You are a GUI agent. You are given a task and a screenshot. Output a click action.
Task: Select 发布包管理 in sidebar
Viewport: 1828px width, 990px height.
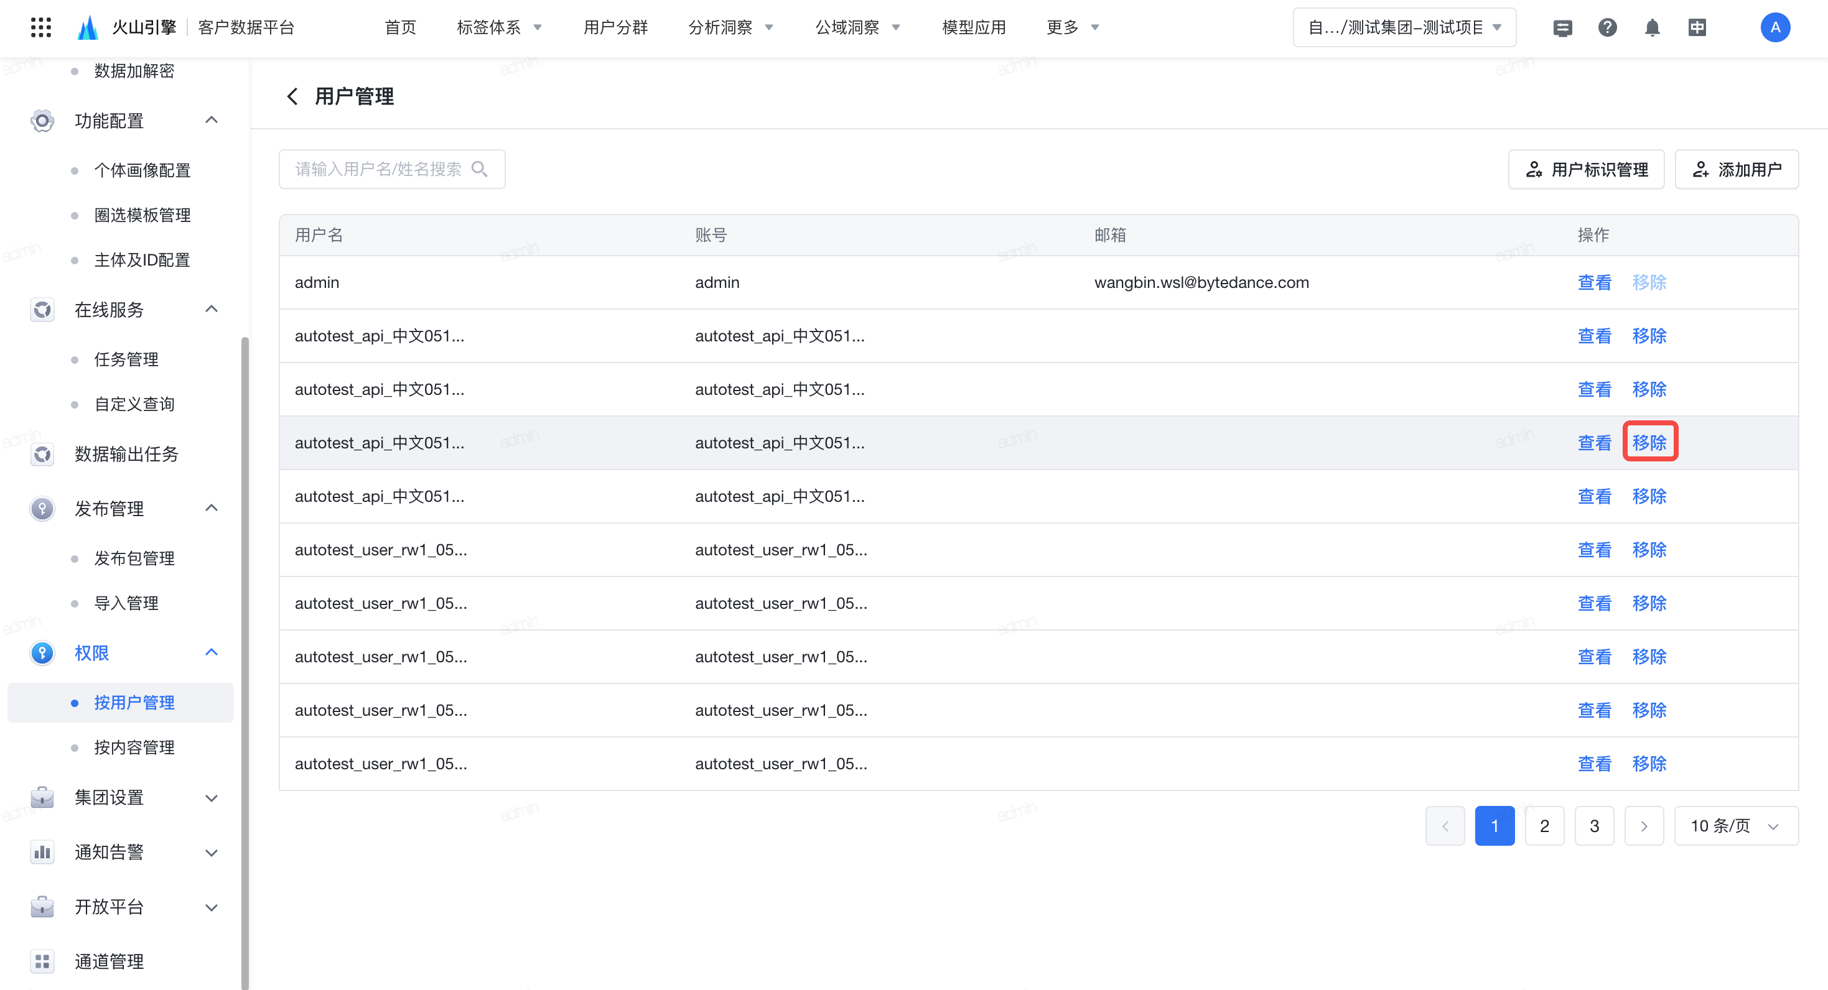[x=134, y=558]
